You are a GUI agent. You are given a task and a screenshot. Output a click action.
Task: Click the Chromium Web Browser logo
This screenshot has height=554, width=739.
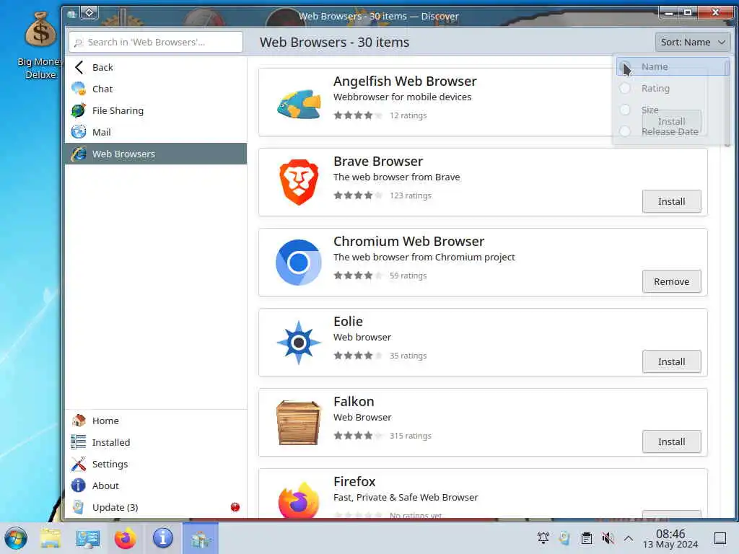coord(299,263)
